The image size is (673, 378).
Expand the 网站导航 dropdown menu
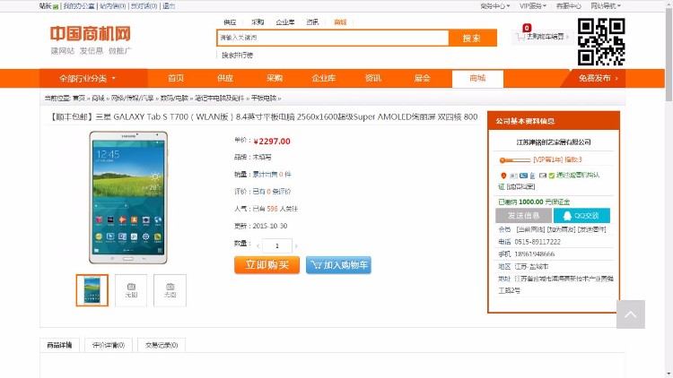[x=606, y=6]
